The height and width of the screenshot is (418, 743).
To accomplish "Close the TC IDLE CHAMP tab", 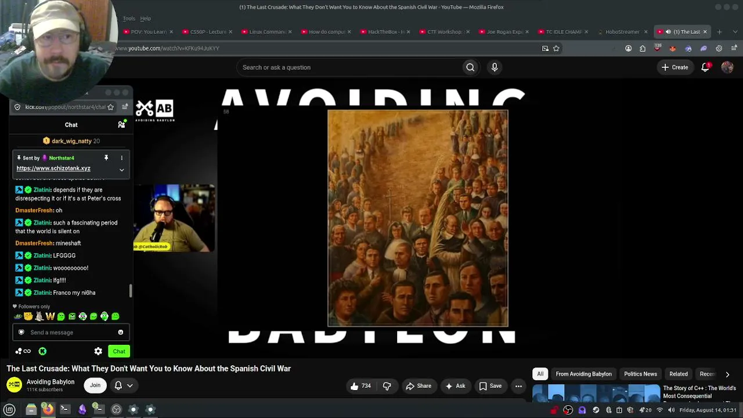I will click(x=586, y=32).
